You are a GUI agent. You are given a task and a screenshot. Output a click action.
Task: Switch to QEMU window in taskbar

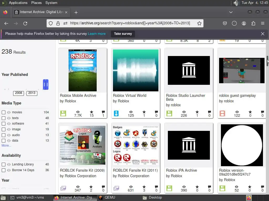[107, 198]
